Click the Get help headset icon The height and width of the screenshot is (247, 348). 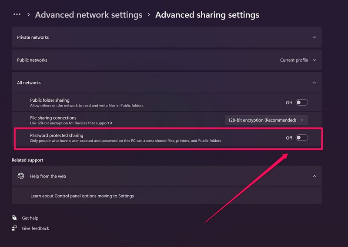(x=15, y=218)
